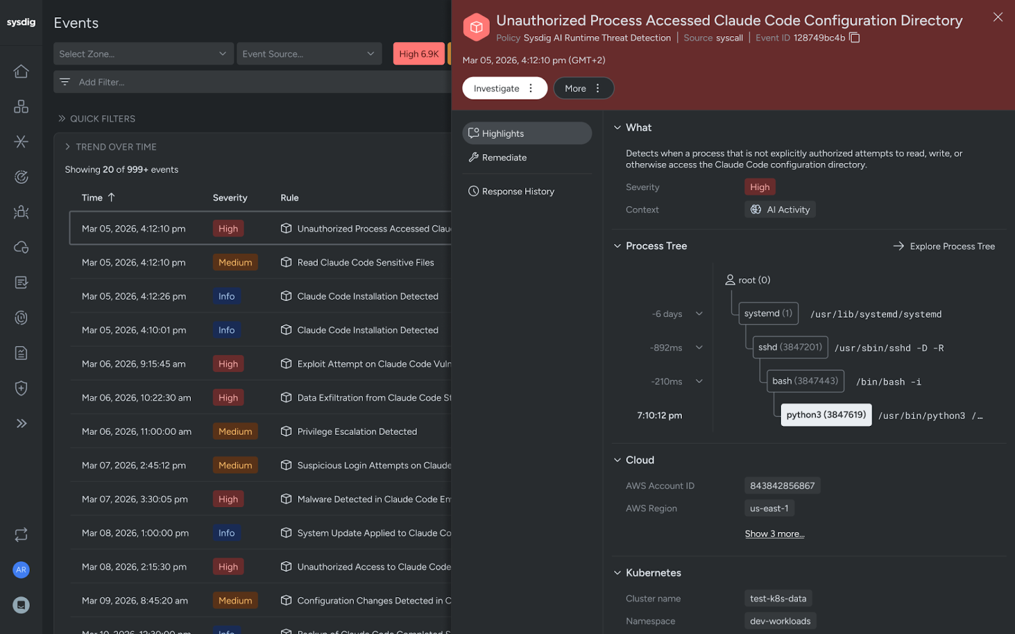Click the AI Activity context tag
1015x634 pixels.
(780, 209)
